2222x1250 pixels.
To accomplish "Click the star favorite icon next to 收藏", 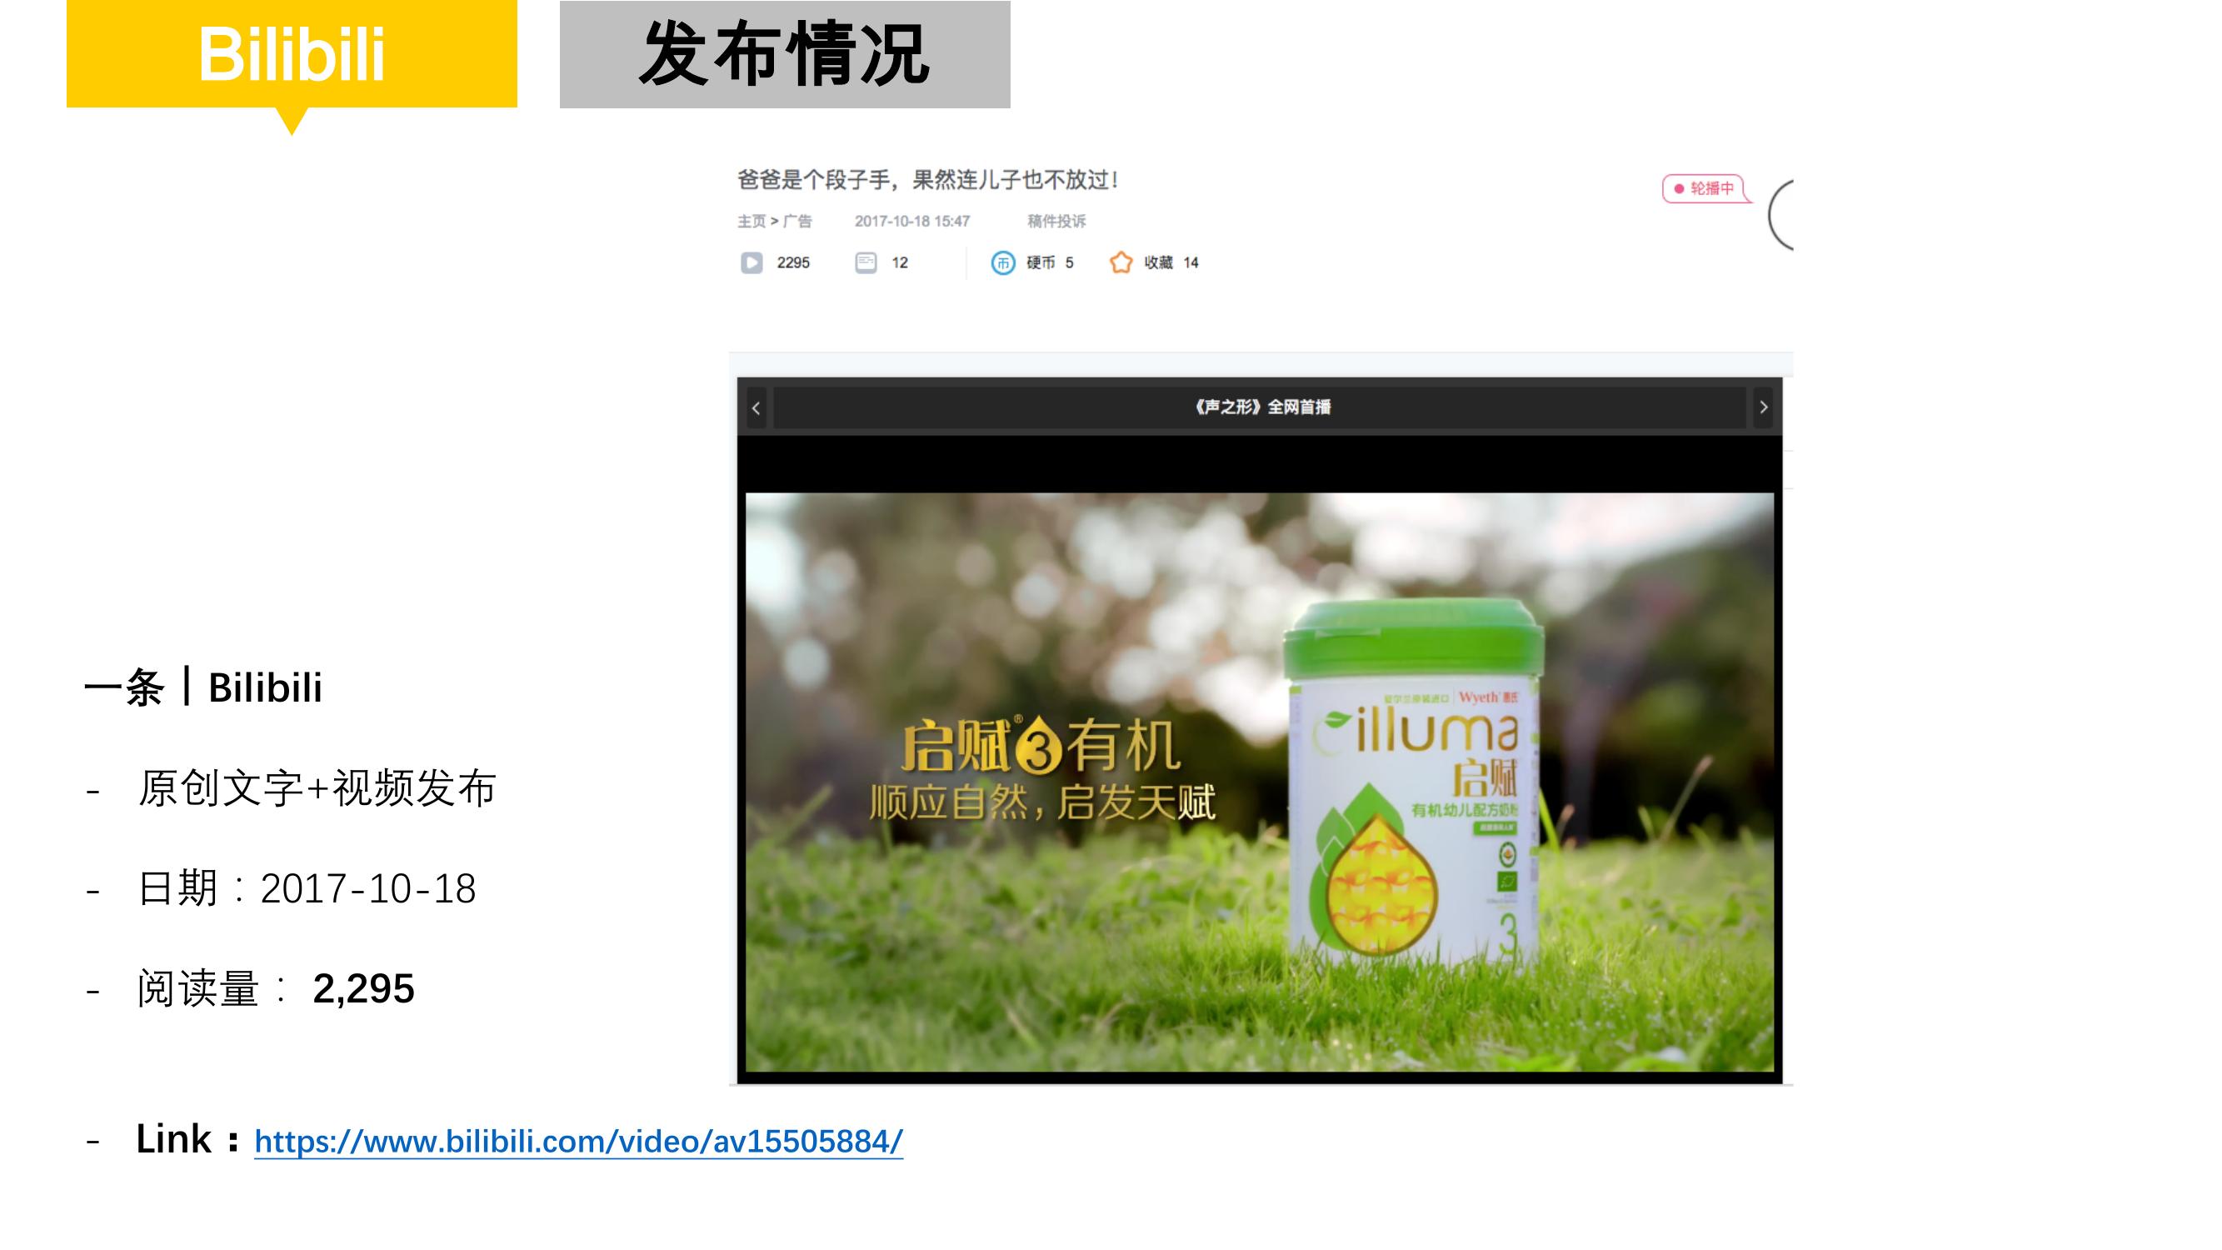I will (1121, 262).
